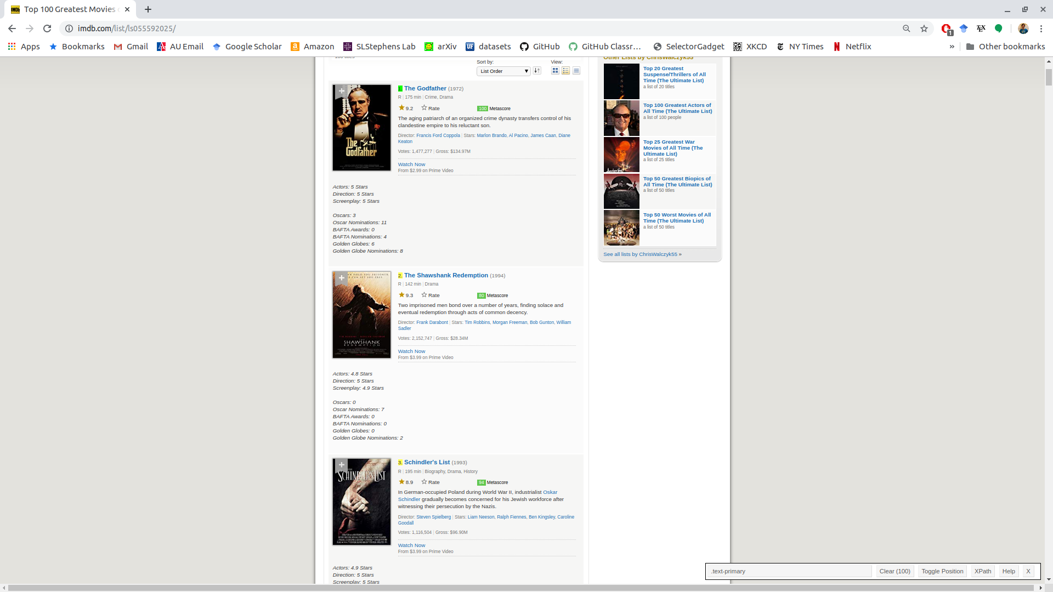Click Watch Now for Shawshank Redemption
Viewport: 1053px width, 592px height.
(411, 351)
